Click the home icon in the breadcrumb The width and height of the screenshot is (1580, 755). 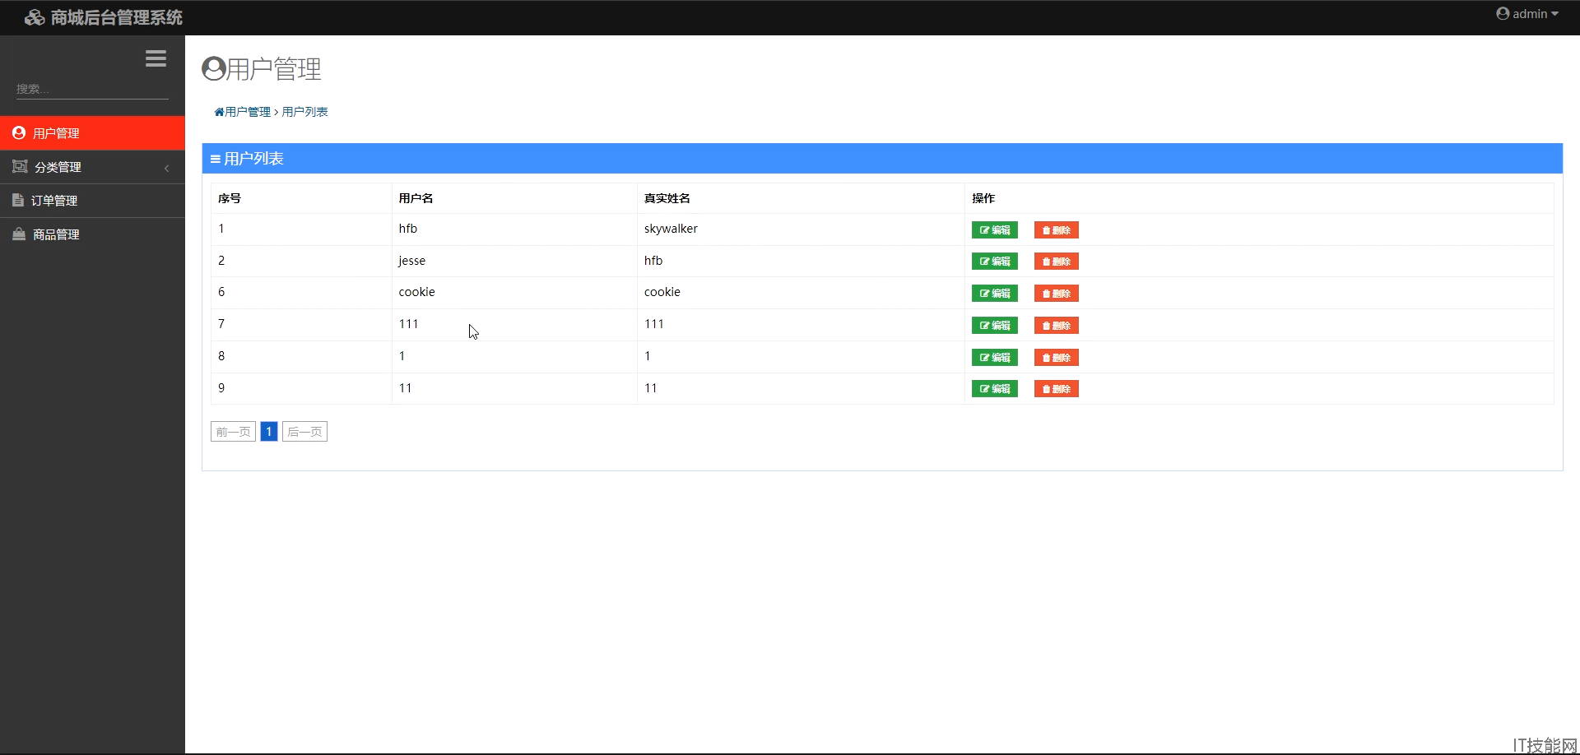pos(219,112)
